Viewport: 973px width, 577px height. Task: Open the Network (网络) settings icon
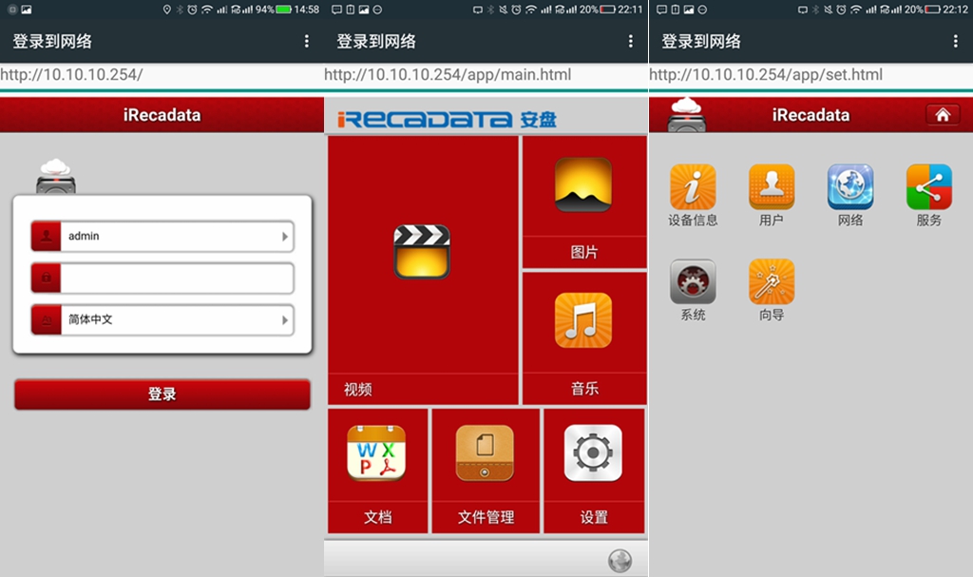click(x=850, y=187)
